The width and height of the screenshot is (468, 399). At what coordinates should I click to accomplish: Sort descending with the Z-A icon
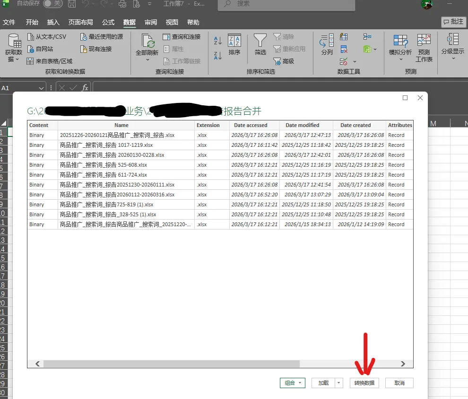tap(218, 55)
